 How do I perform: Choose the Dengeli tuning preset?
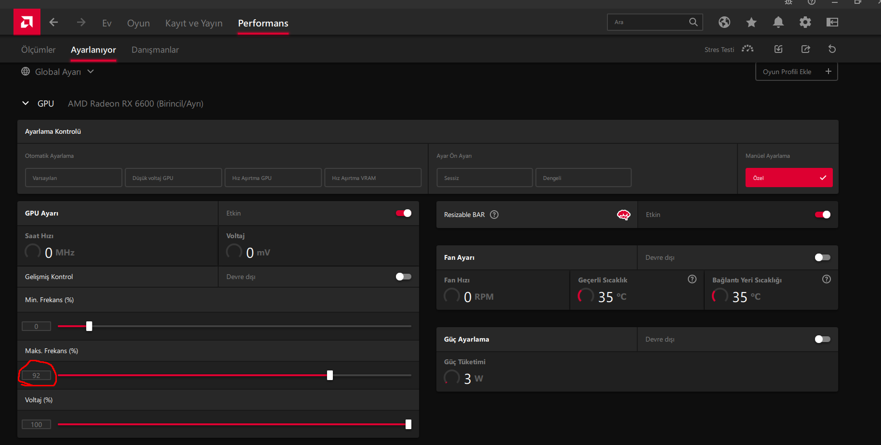(x=583, y=178)
